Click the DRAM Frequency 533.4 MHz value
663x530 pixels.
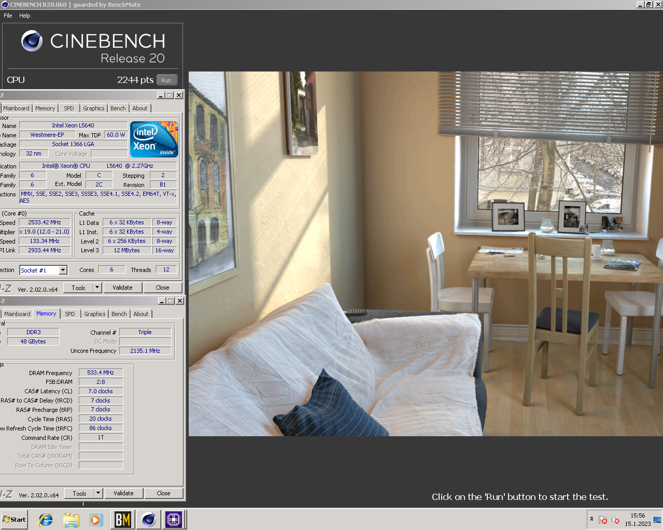101,373
